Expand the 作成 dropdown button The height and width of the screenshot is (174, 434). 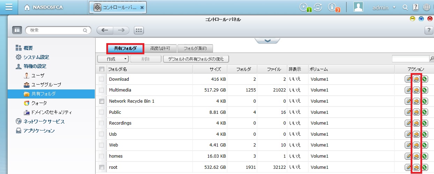pyautogui.click(x=113, y=59)
